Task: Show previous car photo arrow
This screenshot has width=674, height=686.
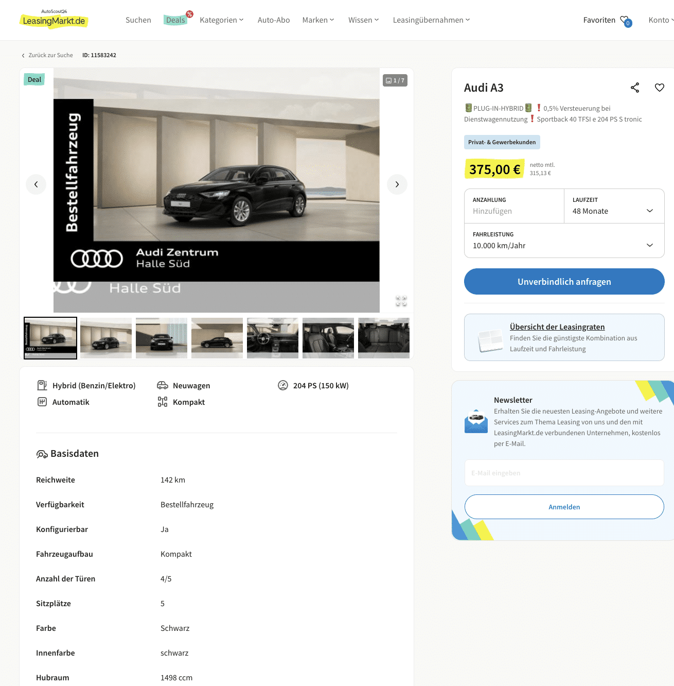Action: [x=36, y=184]
